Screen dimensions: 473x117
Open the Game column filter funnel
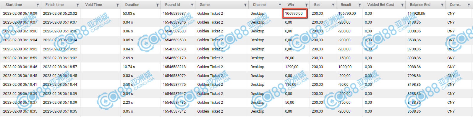245,5
